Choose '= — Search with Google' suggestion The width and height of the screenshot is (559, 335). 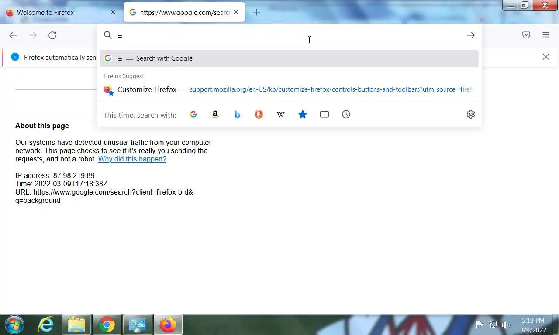pyautogui.click(x=289, y=58)
